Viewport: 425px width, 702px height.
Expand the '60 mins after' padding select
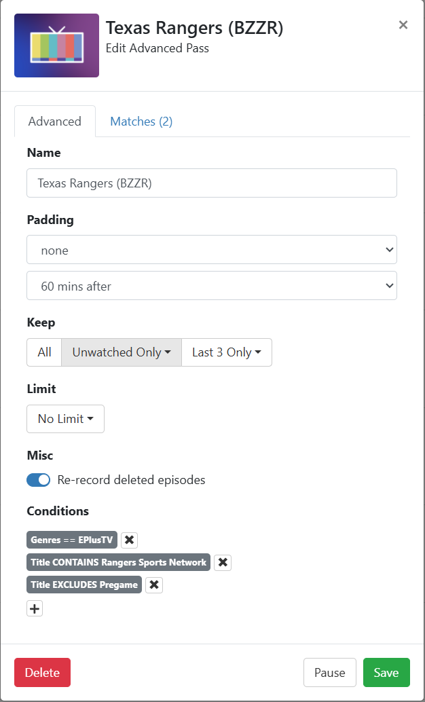212,286
